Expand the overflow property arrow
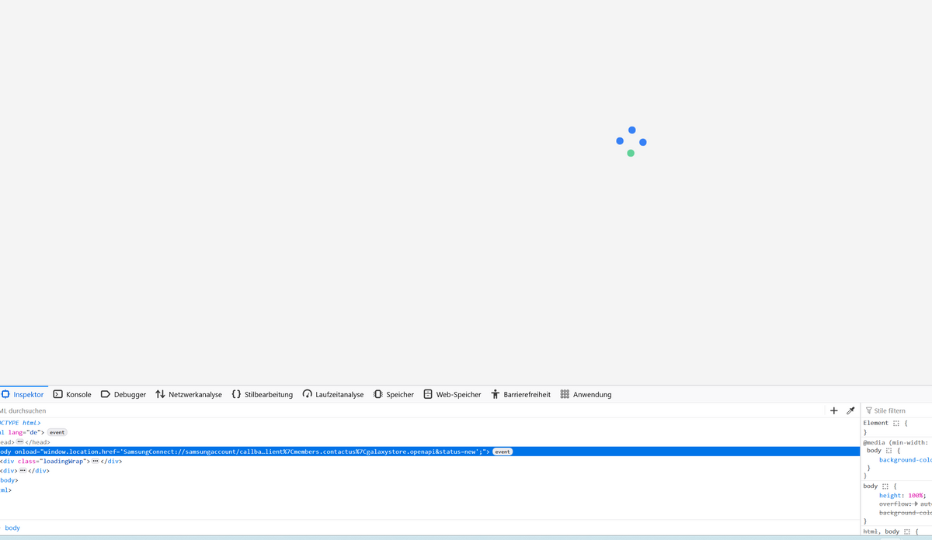Viewport: 932px width, 540px height. tap(916, 504)
